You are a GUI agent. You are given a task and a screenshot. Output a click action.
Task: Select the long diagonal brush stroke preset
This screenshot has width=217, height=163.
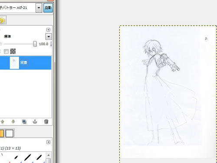(27, 157)
